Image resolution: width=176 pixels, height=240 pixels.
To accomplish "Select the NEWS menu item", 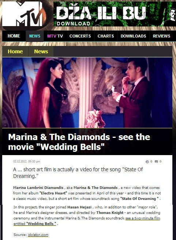I will click(35, 36).
